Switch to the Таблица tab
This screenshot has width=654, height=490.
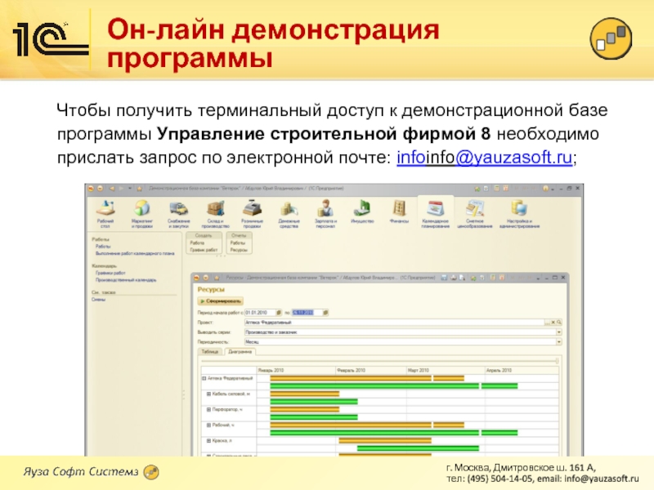[x=210, y=352]
